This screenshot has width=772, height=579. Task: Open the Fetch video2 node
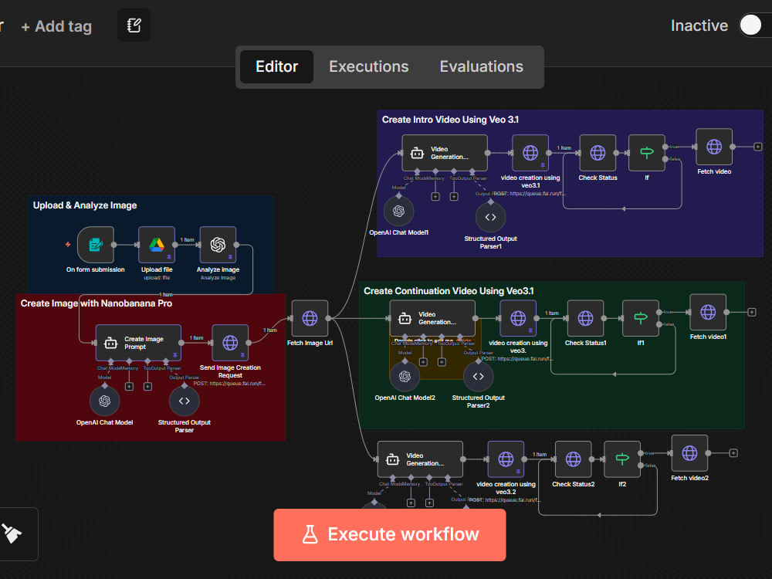click(689, 453)
